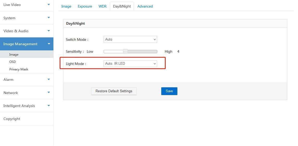Image resolution: width=298 pixels, height=146 pixels.
Task: Open the OSD submenu item
Action: (x=13, y=62)
